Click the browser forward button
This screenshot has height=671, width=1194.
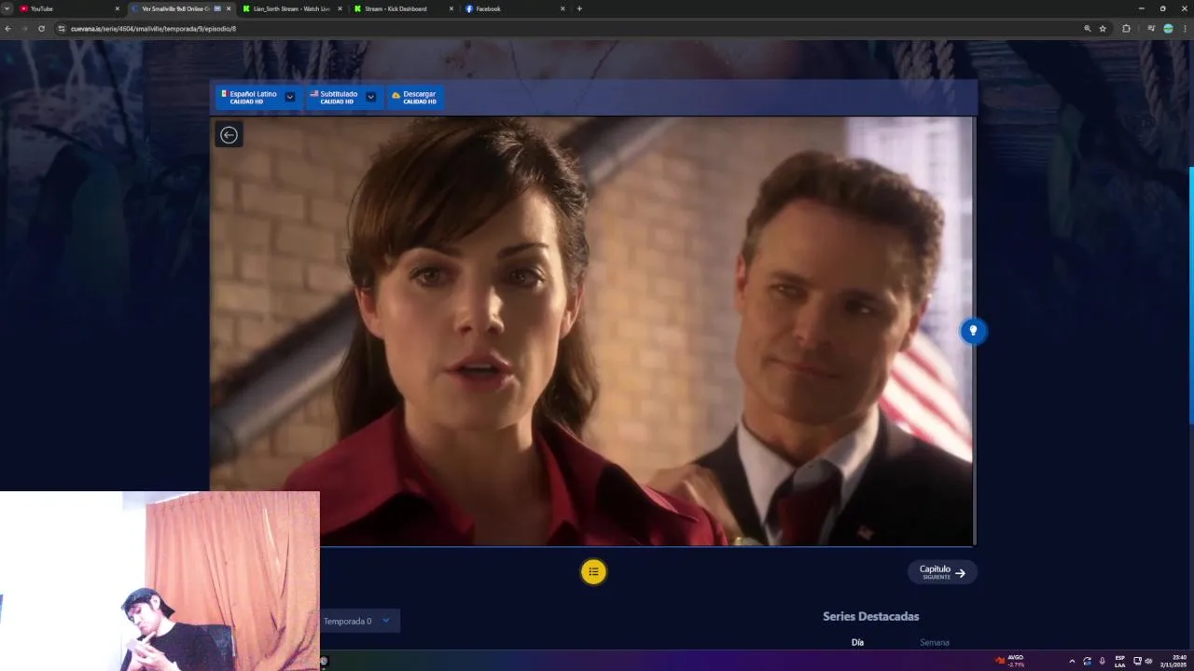point(24,29)
